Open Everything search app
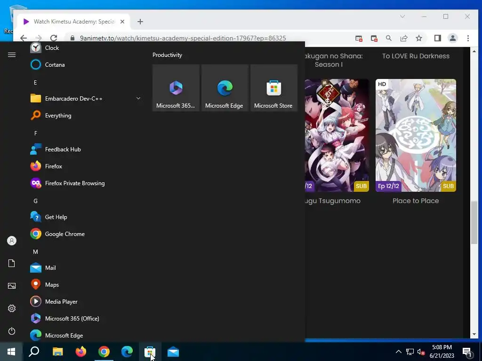482x361 pixels. pyautogui.click(x=86, y=116)
